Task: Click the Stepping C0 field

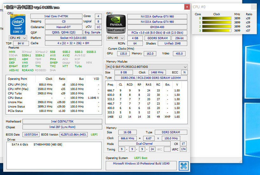Action: (64, 22)
